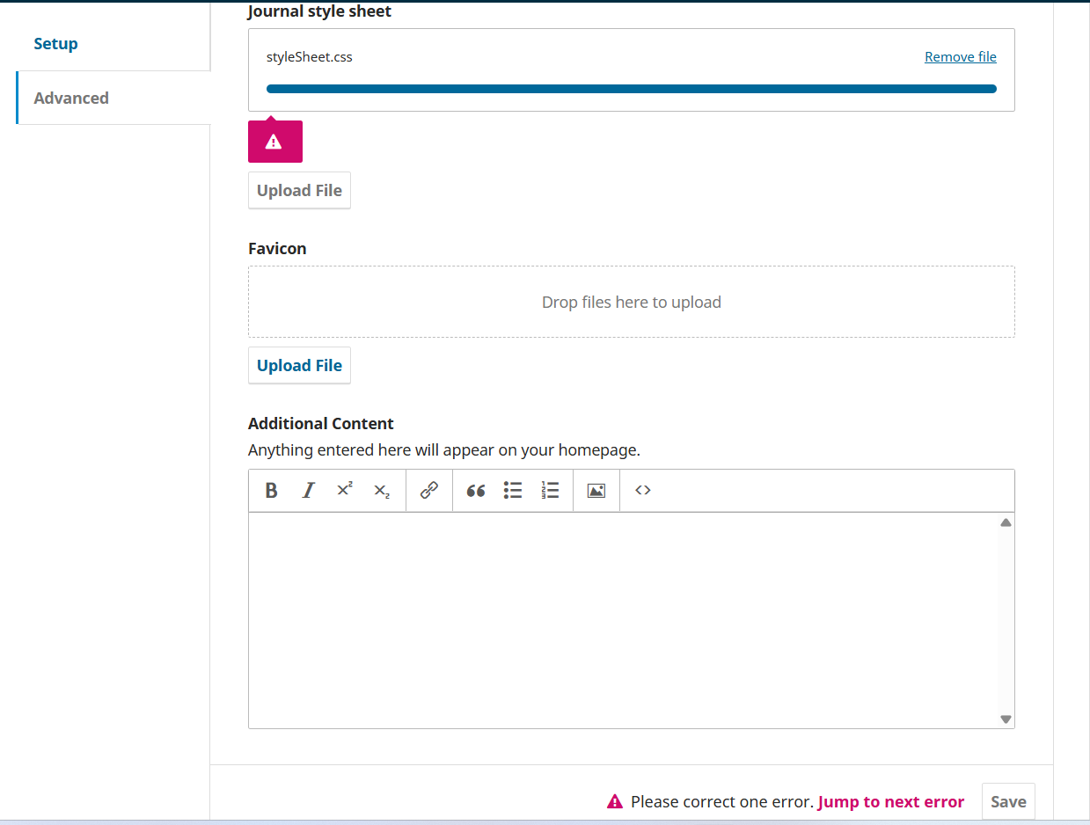Click Upload File under Favicon
Screen dimensions: 1090x825
tap(299, 366)
